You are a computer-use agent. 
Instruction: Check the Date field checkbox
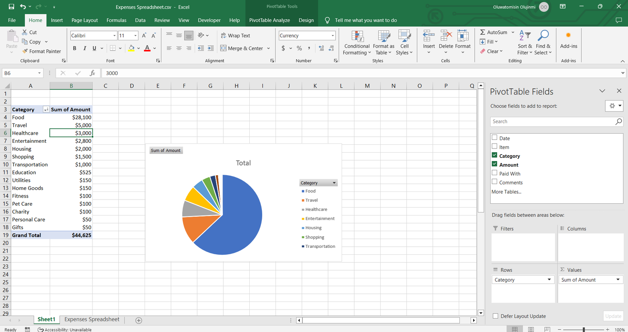(x=494, y=138)
